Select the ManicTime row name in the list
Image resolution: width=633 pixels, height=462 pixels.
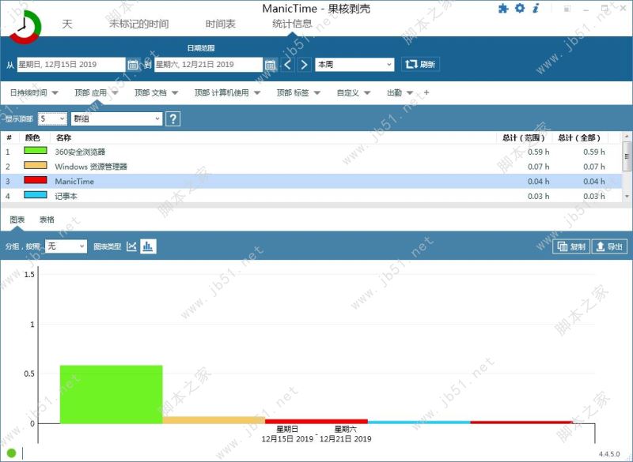click(x=74, y=182)
